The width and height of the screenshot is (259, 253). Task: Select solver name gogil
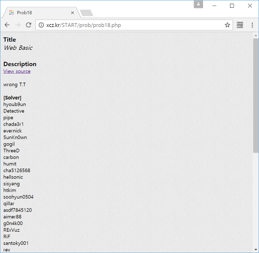point(9,144)
